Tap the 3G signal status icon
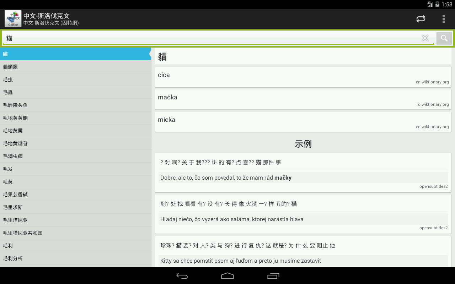This screenshot has height=284, width=455. point(430,4)
